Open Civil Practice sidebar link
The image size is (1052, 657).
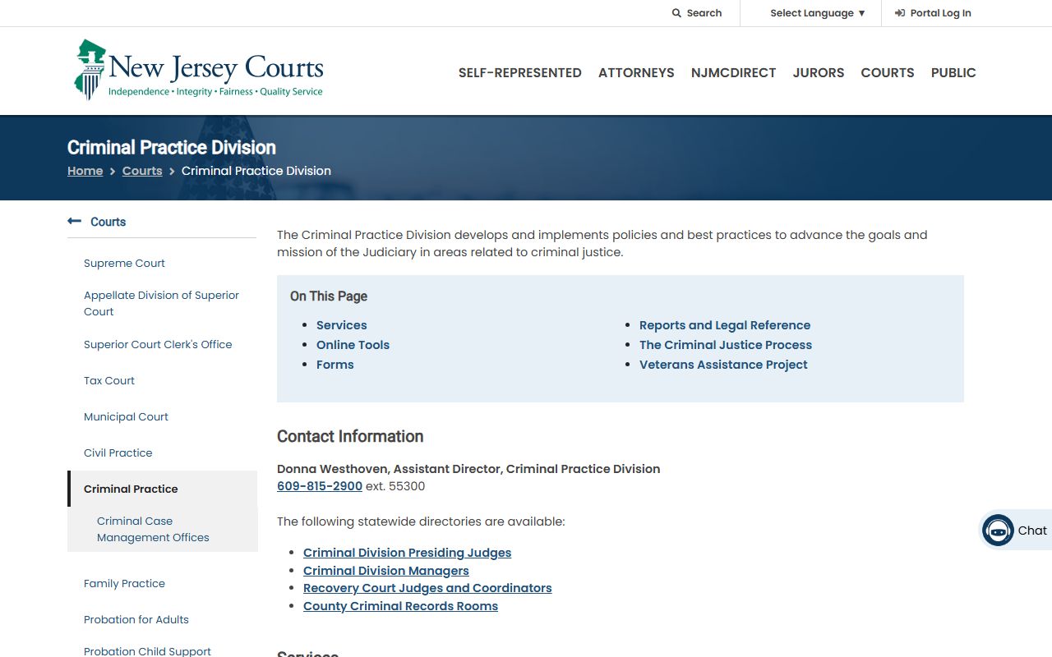pos(118,453)
